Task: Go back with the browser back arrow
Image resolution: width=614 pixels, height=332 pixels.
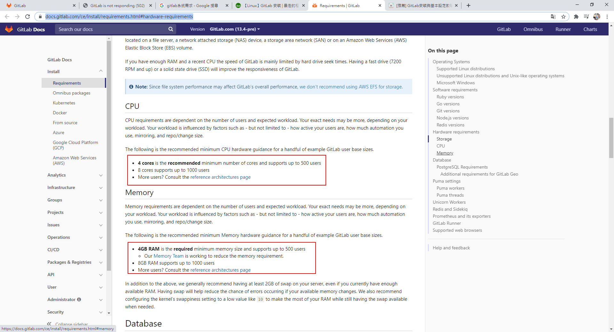Action: [7, 17]
